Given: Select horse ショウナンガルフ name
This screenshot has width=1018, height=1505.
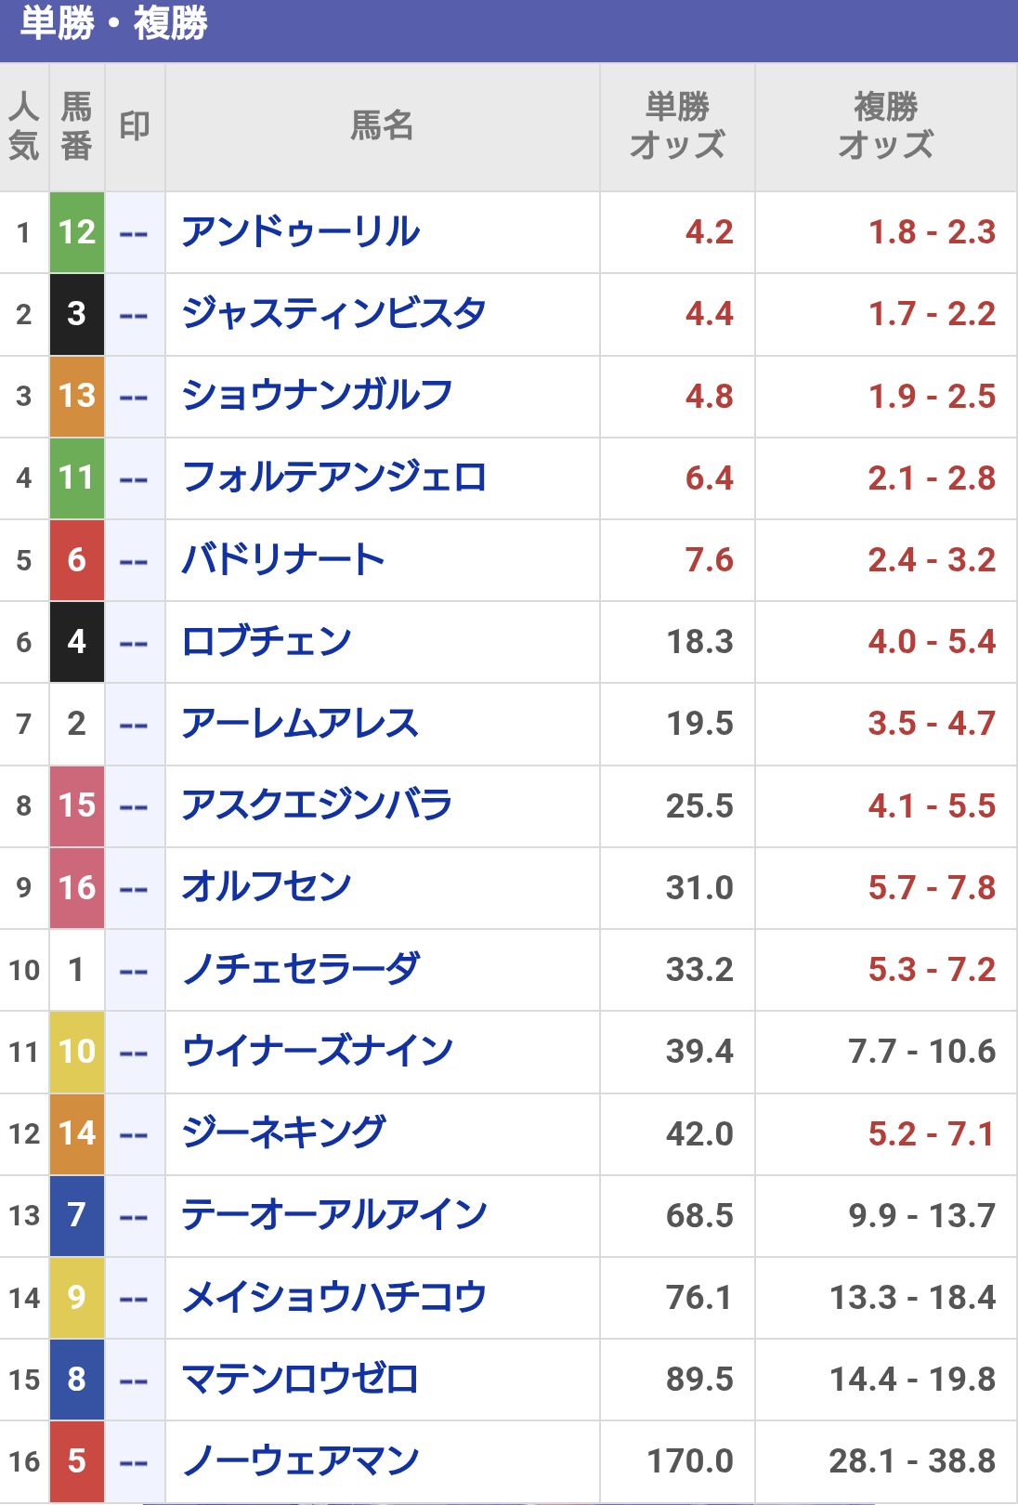Looking at the screenshot, I should [x=317, y=396].
